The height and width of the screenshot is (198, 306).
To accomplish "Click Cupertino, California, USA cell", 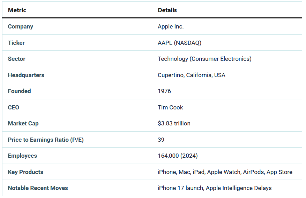I will pos(192,75).
